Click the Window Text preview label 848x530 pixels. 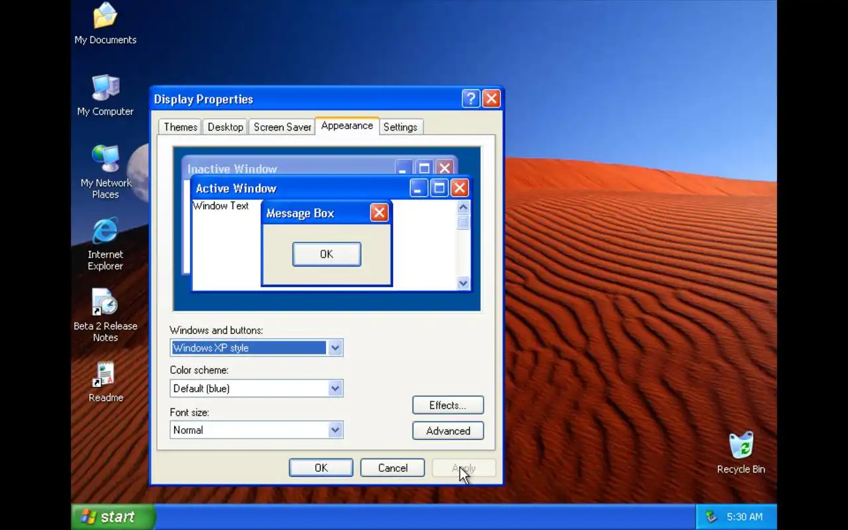point(221,206)
